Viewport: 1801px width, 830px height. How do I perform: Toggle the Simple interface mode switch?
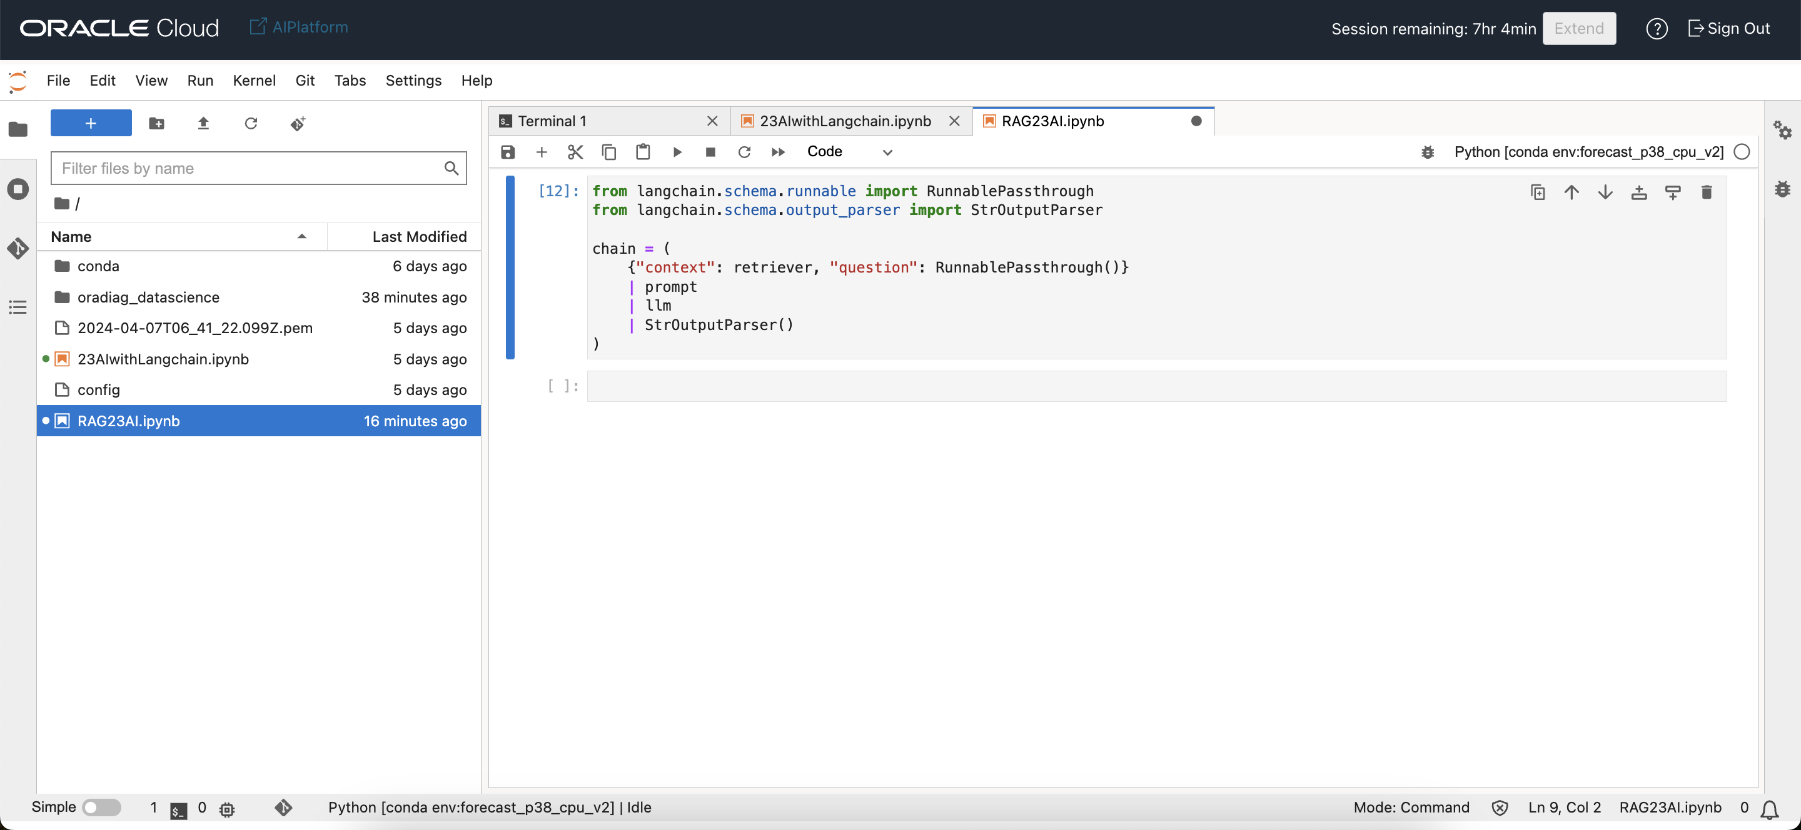click(x=101, y=807)
